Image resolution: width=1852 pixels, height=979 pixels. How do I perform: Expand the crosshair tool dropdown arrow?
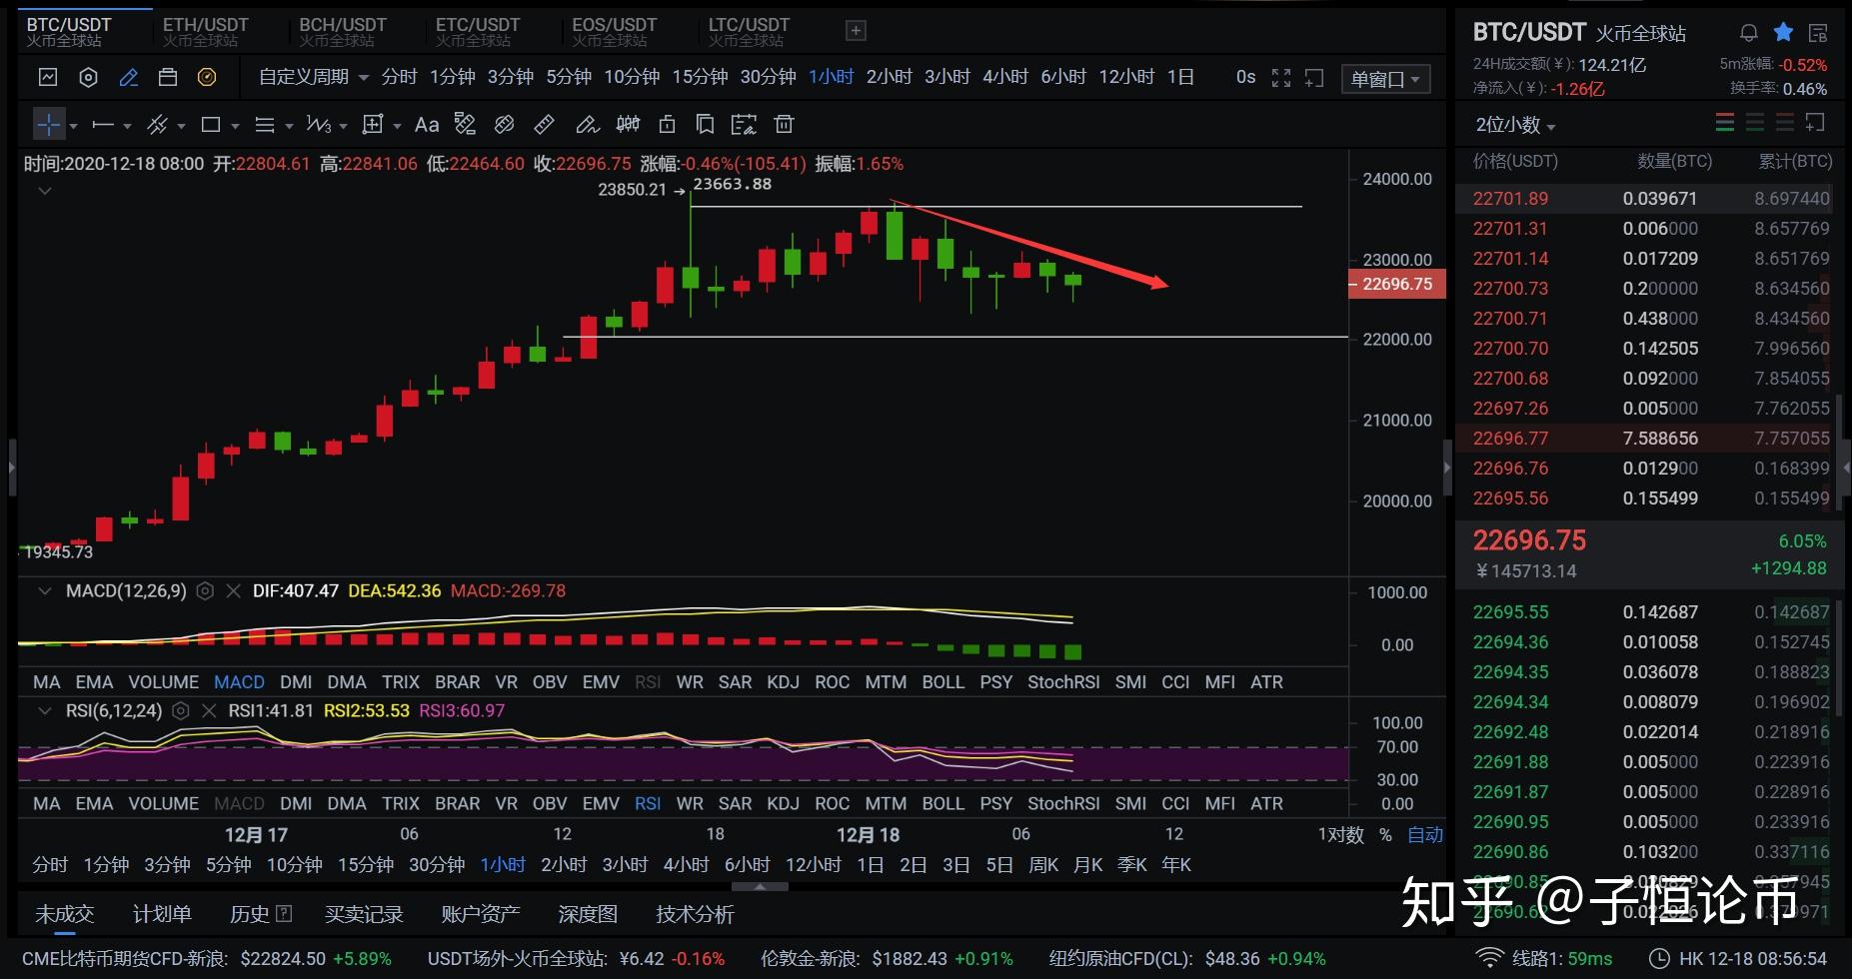pos(73,126)
